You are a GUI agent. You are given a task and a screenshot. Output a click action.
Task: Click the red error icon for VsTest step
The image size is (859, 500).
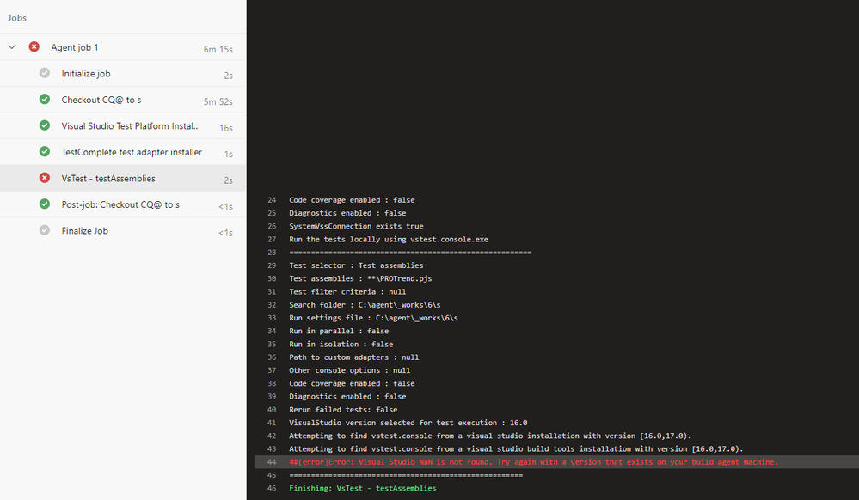[x=45, y=178]
